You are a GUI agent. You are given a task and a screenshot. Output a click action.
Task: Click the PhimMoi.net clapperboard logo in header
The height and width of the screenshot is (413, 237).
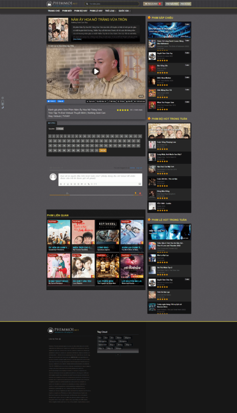click(x=49, y=4)
